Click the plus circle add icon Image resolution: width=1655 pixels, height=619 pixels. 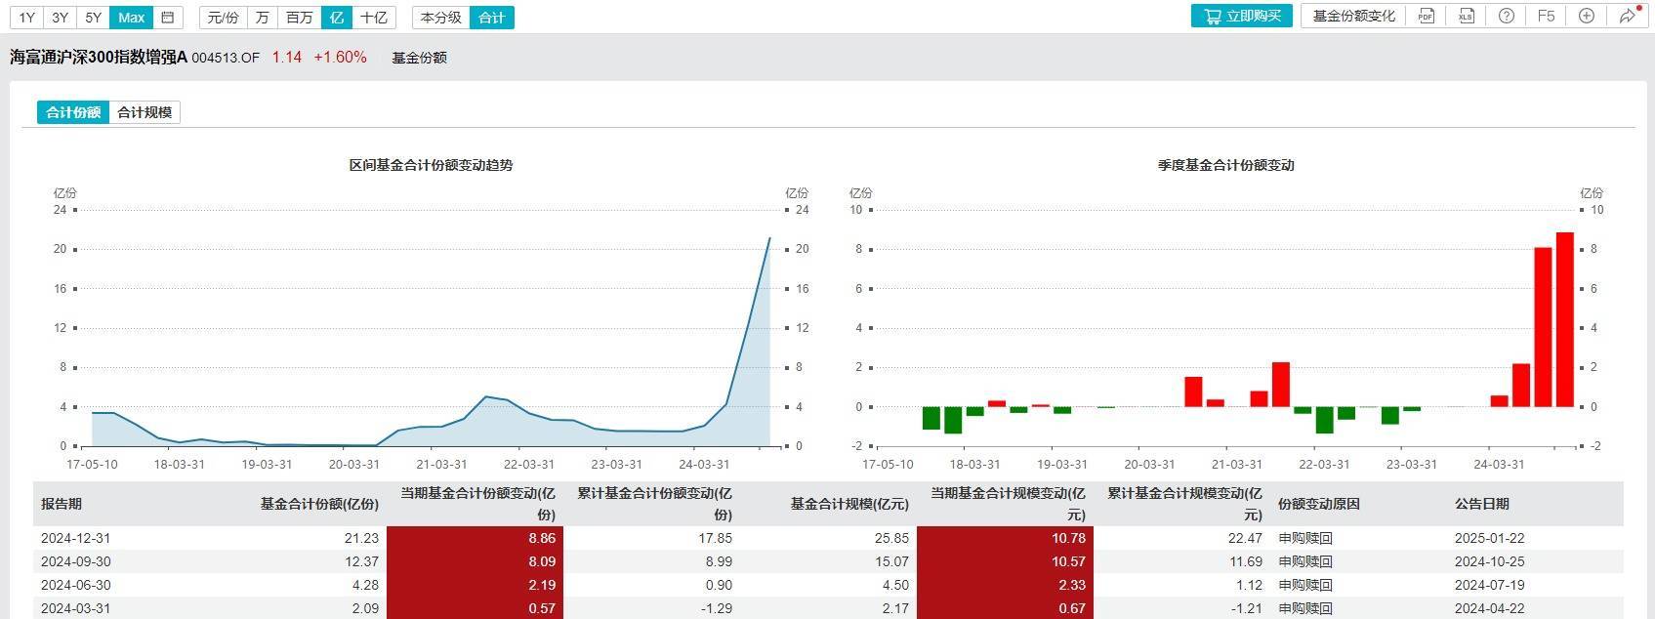(1587, 17)
